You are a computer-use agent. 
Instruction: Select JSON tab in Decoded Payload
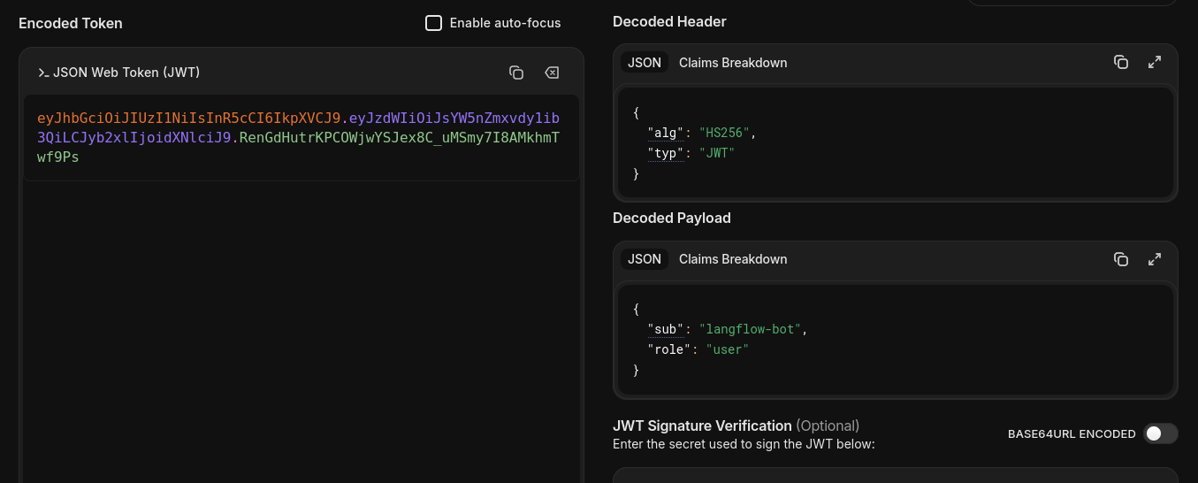(x=645, y=259)
